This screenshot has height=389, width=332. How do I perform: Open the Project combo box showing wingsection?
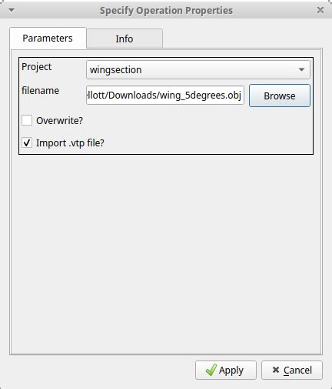(x=198, y=69)
